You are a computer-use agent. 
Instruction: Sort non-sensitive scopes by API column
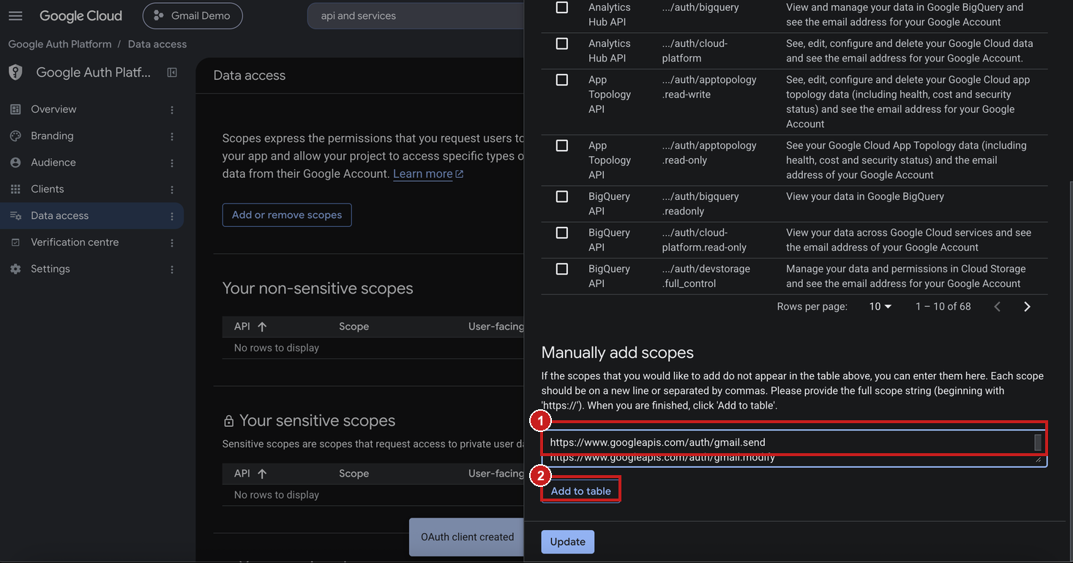250,327
